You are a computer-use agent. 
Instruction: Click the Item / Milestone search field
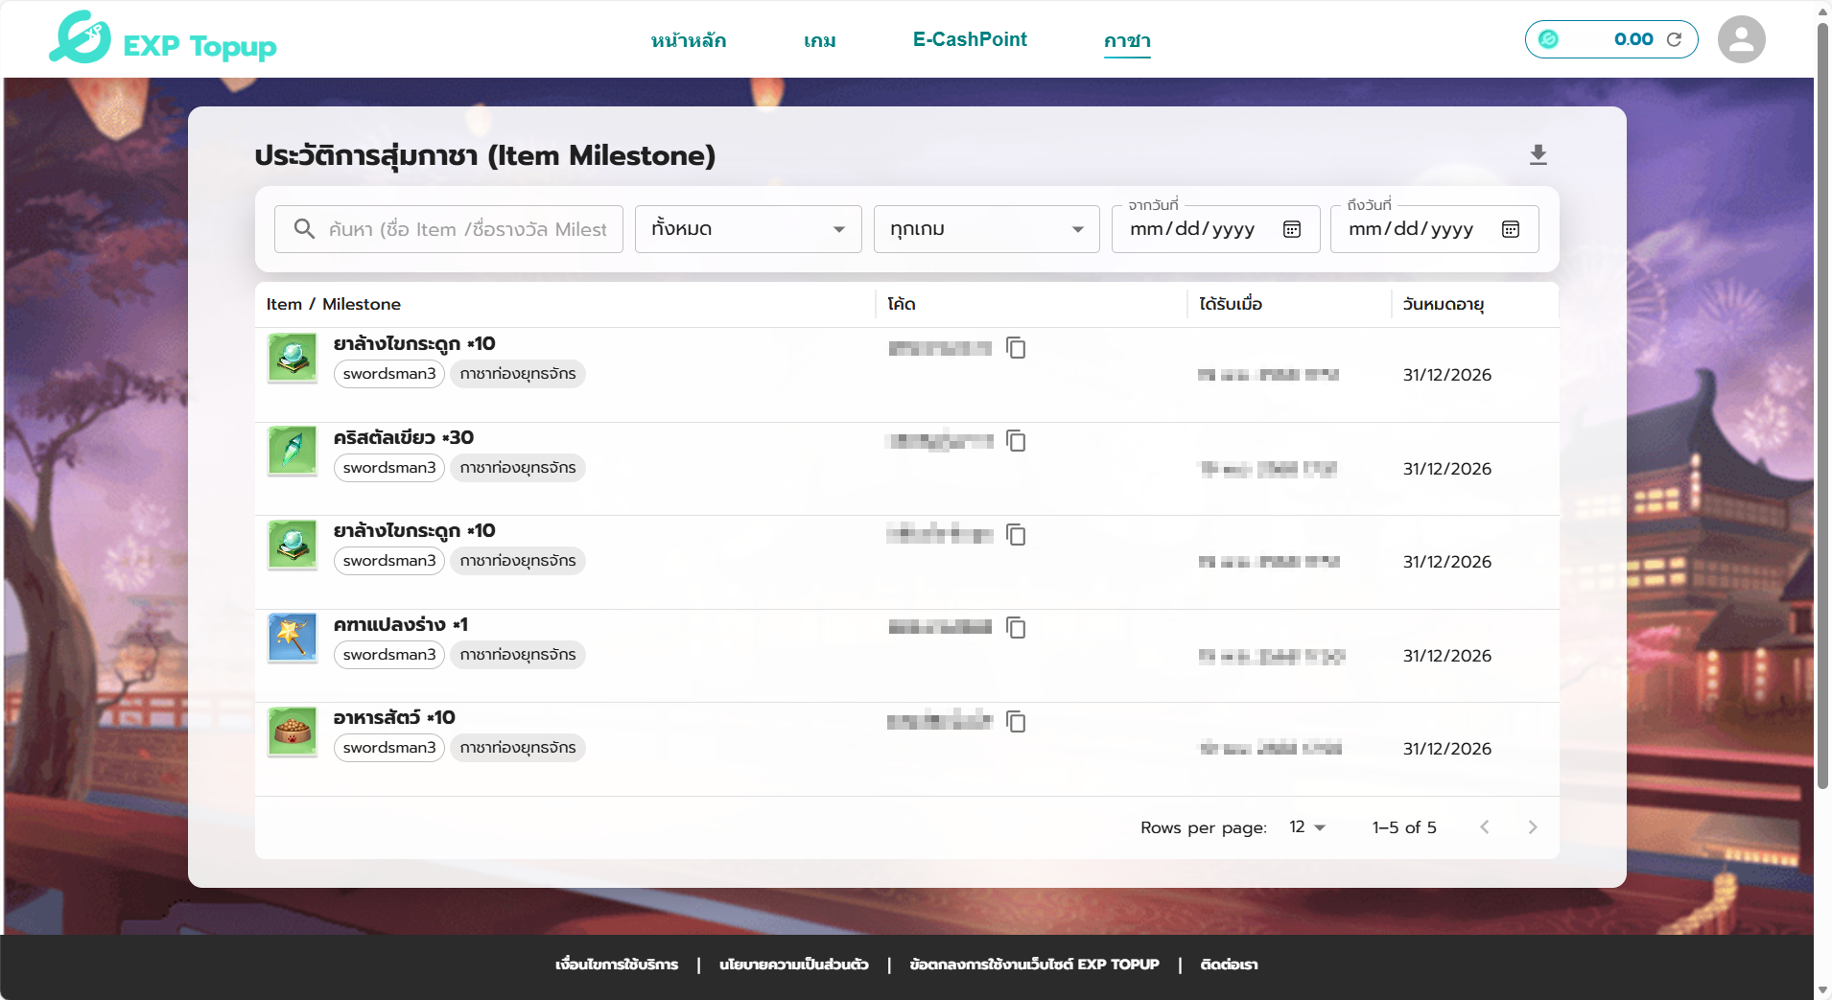tap(466, 229)
